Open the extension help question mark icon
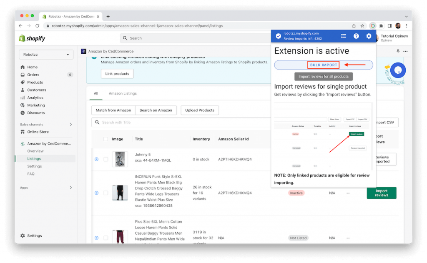The height and width of the screenshot is (263, 427). 356,36
